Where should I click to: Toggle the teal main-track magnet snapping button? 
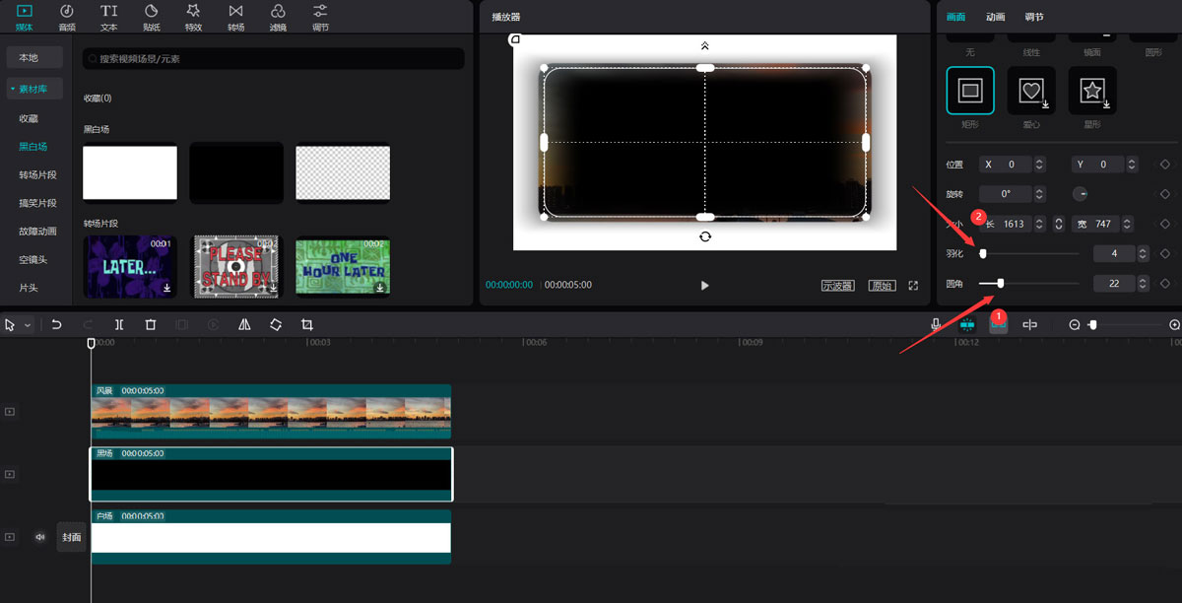click(966, 324)
